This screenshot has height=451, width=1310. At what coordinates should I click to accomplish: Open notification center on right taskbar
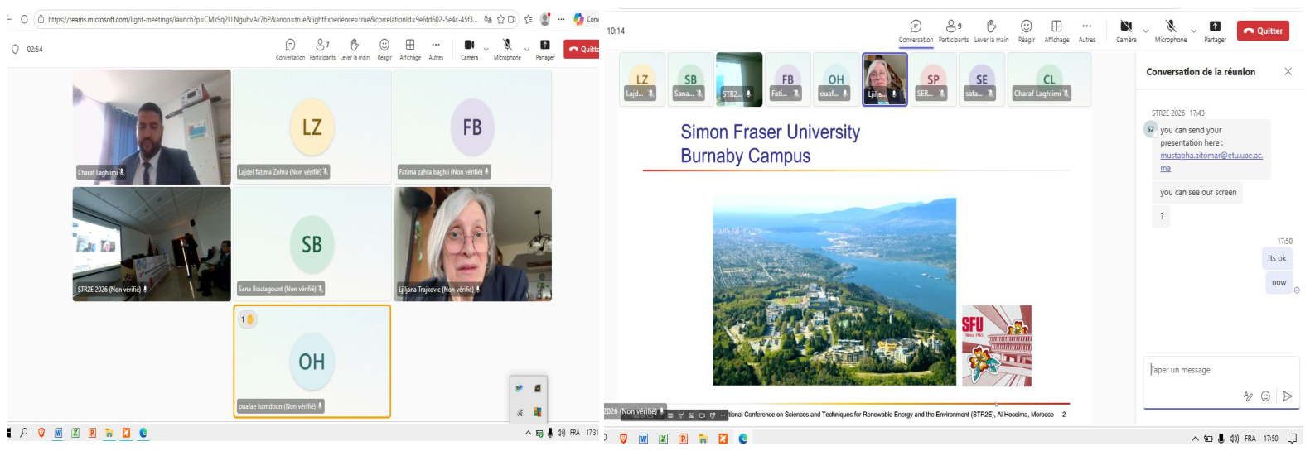point(1291,439)
